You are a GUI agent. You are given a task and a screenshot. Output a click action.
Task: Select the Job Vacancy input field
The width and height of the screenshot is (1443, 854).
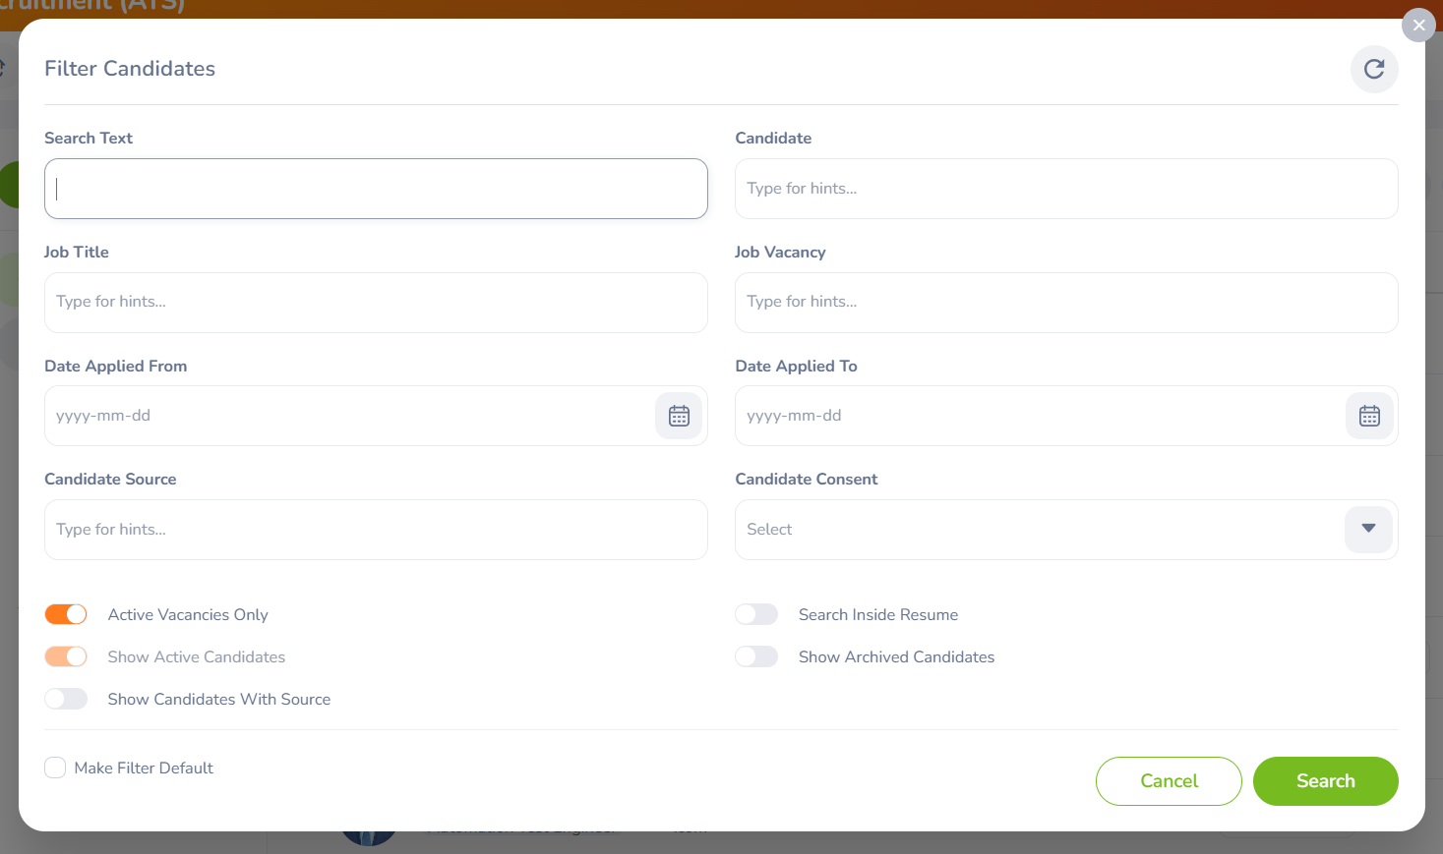(1066, 302)
